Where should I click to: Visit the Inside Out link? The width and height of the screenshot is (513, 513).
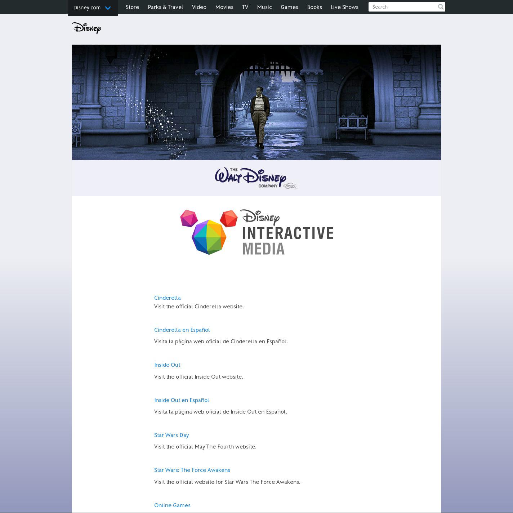pos(167,365)
